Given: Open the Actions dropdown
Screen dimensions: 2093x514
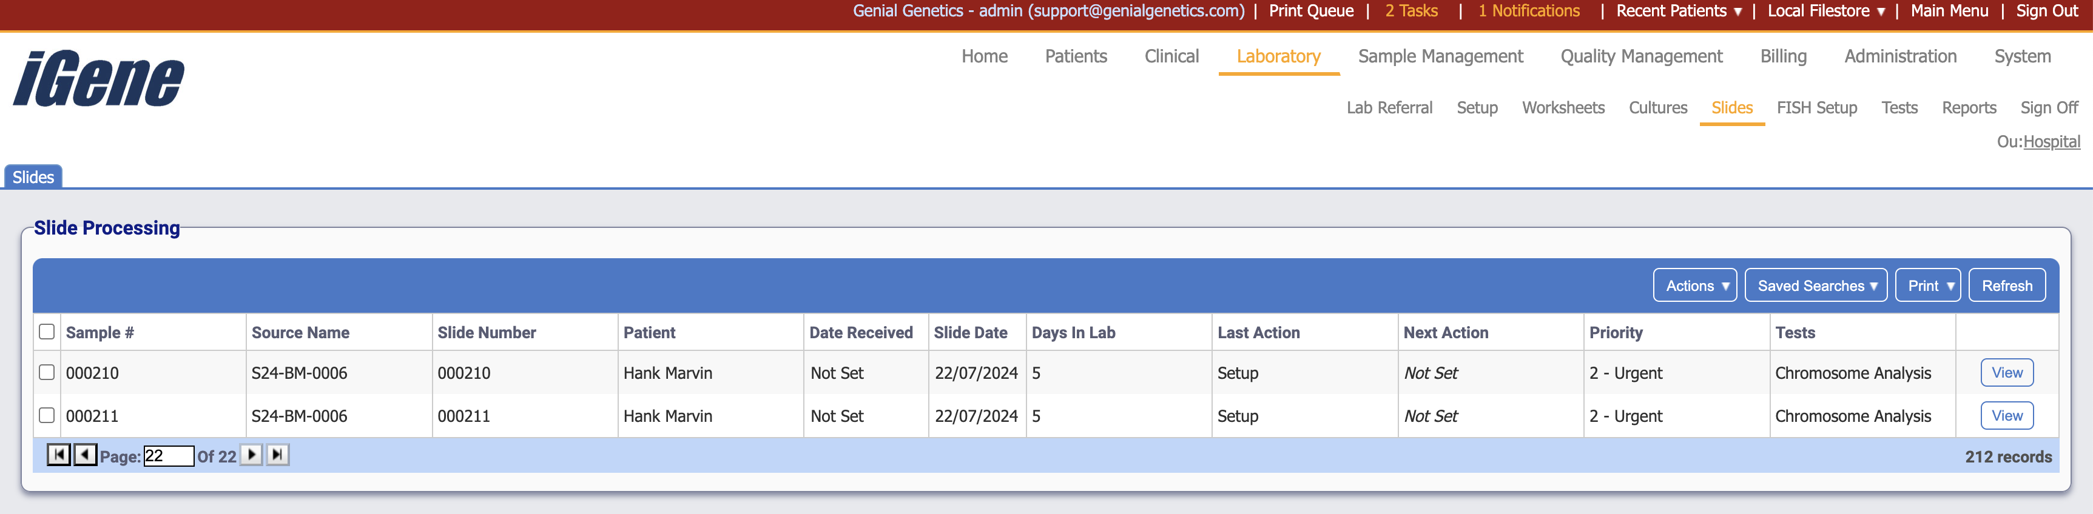Looking at the screenshot, I should pyautogui.click(x=1695, y=285).
